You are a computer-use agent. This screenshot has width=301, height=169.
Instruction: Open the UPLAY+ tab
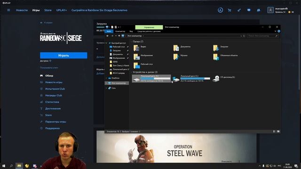(x=62, y=10)
